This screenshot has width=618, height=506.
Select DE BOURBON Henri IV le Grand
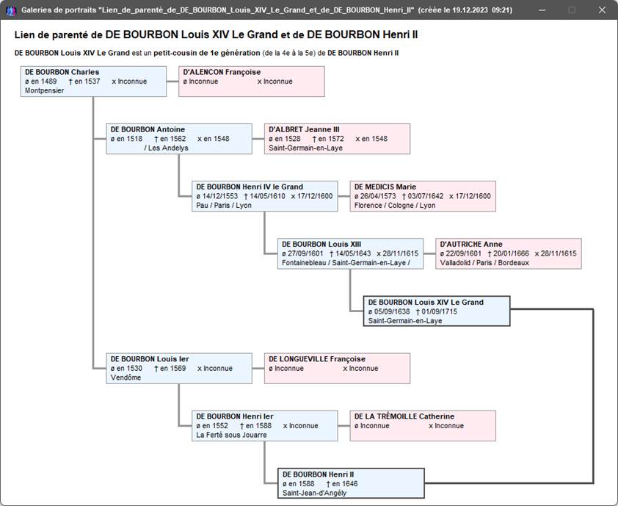(264, 196)
